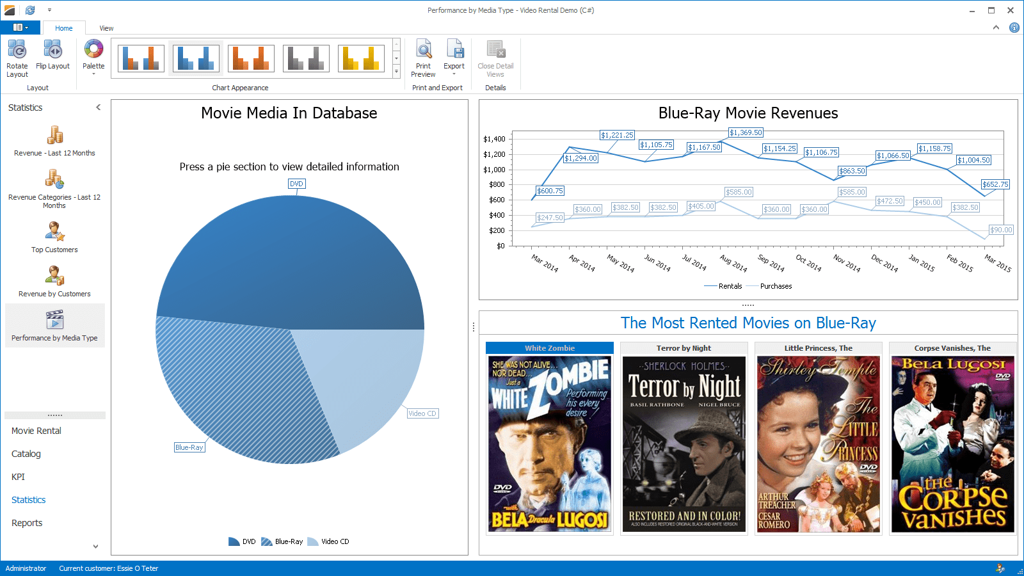Click horizontal splitter below revenue chart
Viewport: 1024px width, 576px height.
point(748,305)
